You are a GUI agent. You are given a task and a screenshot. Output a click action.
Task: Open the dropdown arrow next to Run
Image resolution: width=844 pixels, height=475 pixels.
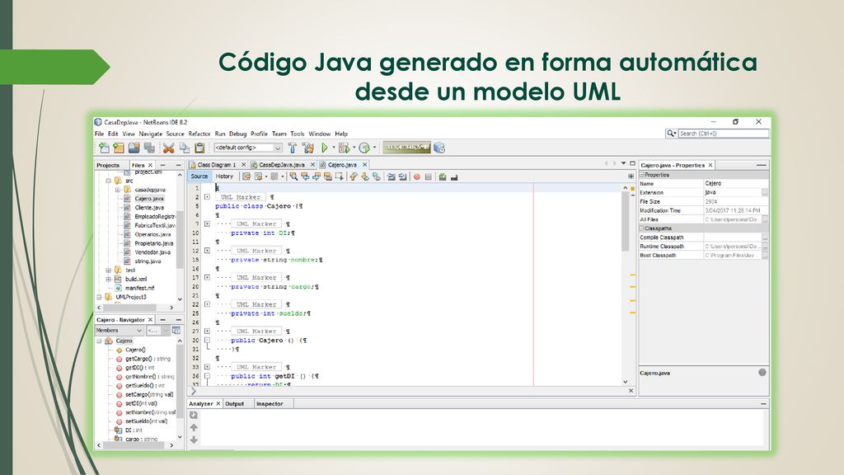coord(333,148)
